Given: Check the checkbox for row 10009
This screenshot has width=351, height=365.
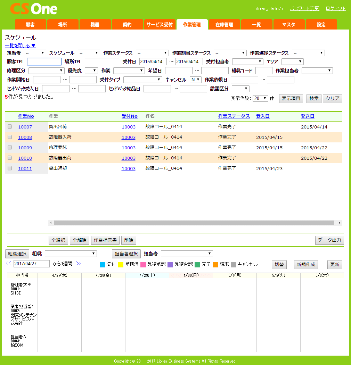Looking at the screenshot, I should click(x=10, y=148).
